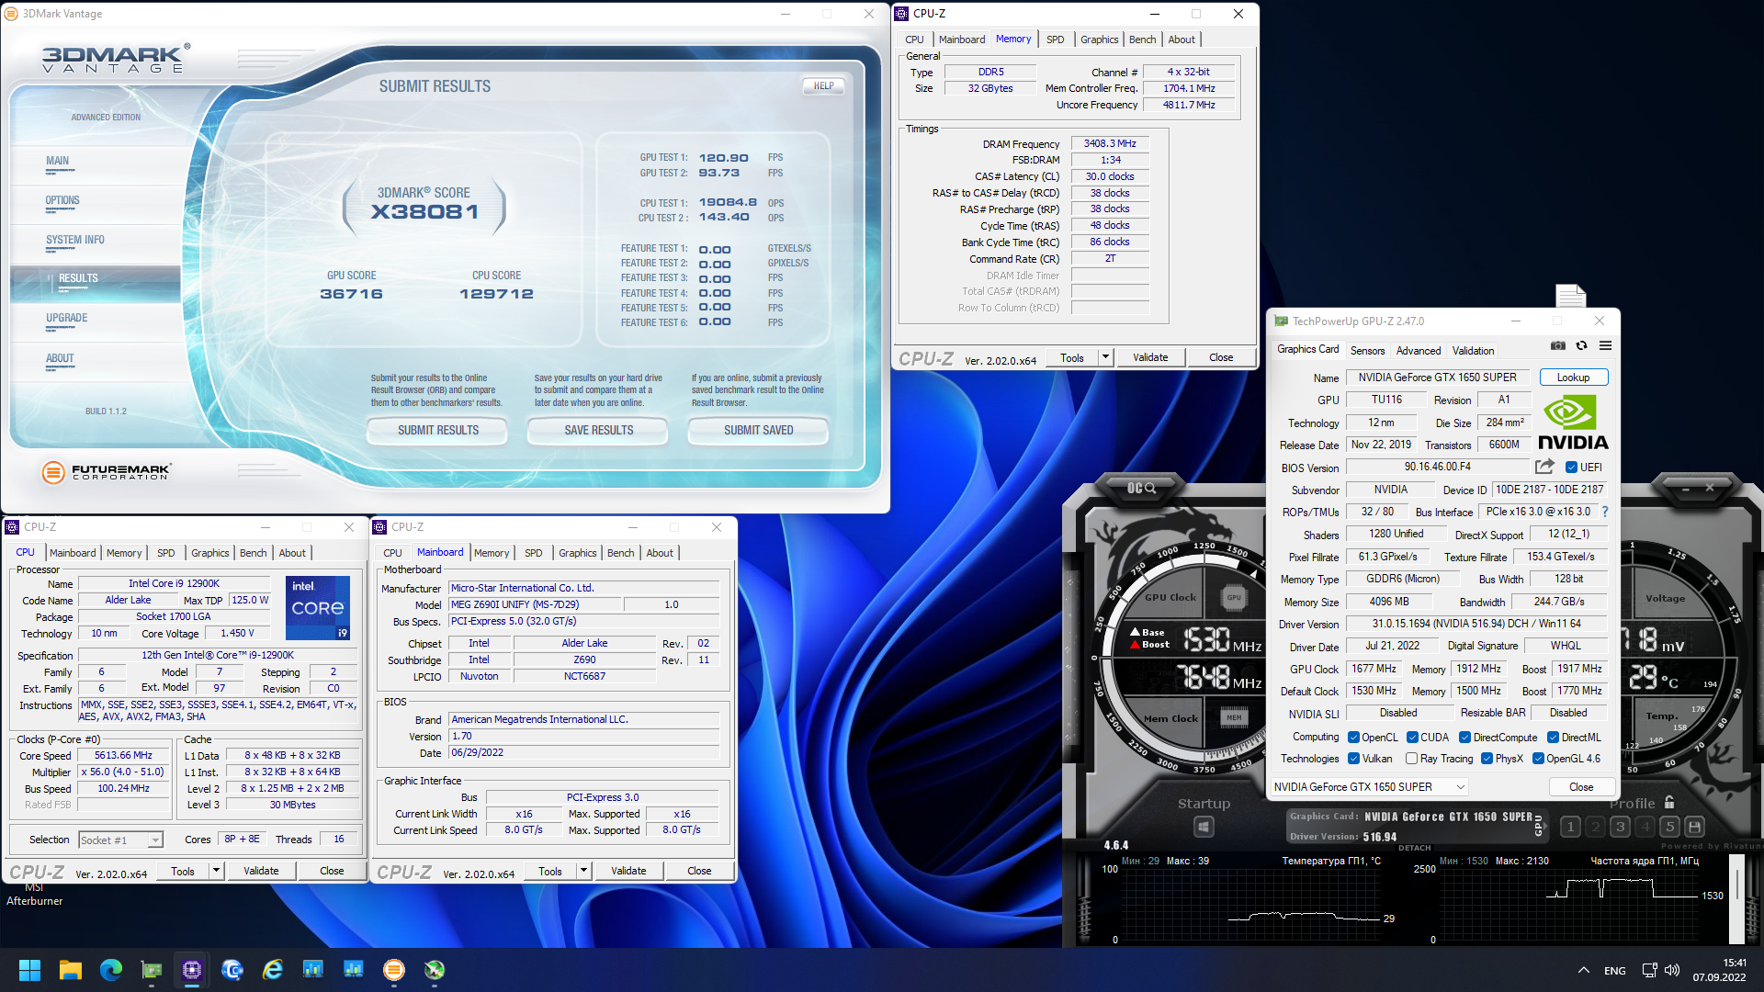
Task: Toggle the OpenGL 4.6 checkbox
Action: tap(1538, 759)
